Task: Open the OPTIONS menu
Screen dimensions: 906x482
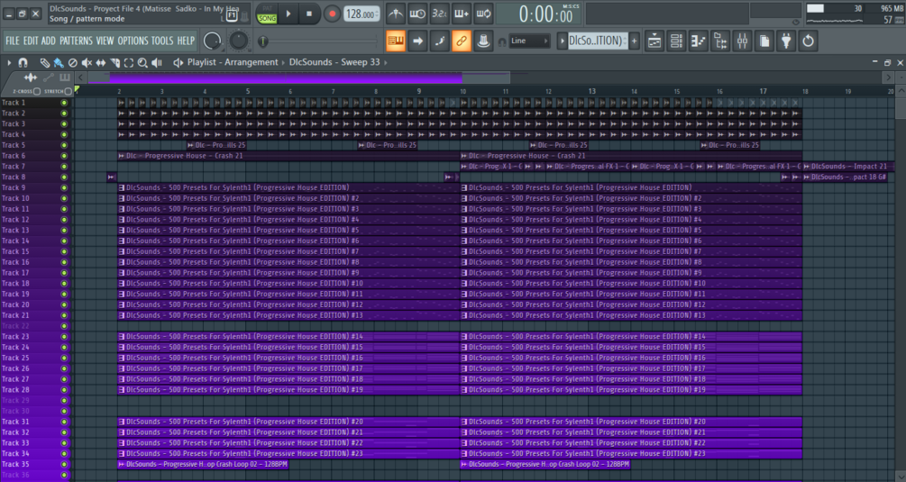Action: pos(133,41)
